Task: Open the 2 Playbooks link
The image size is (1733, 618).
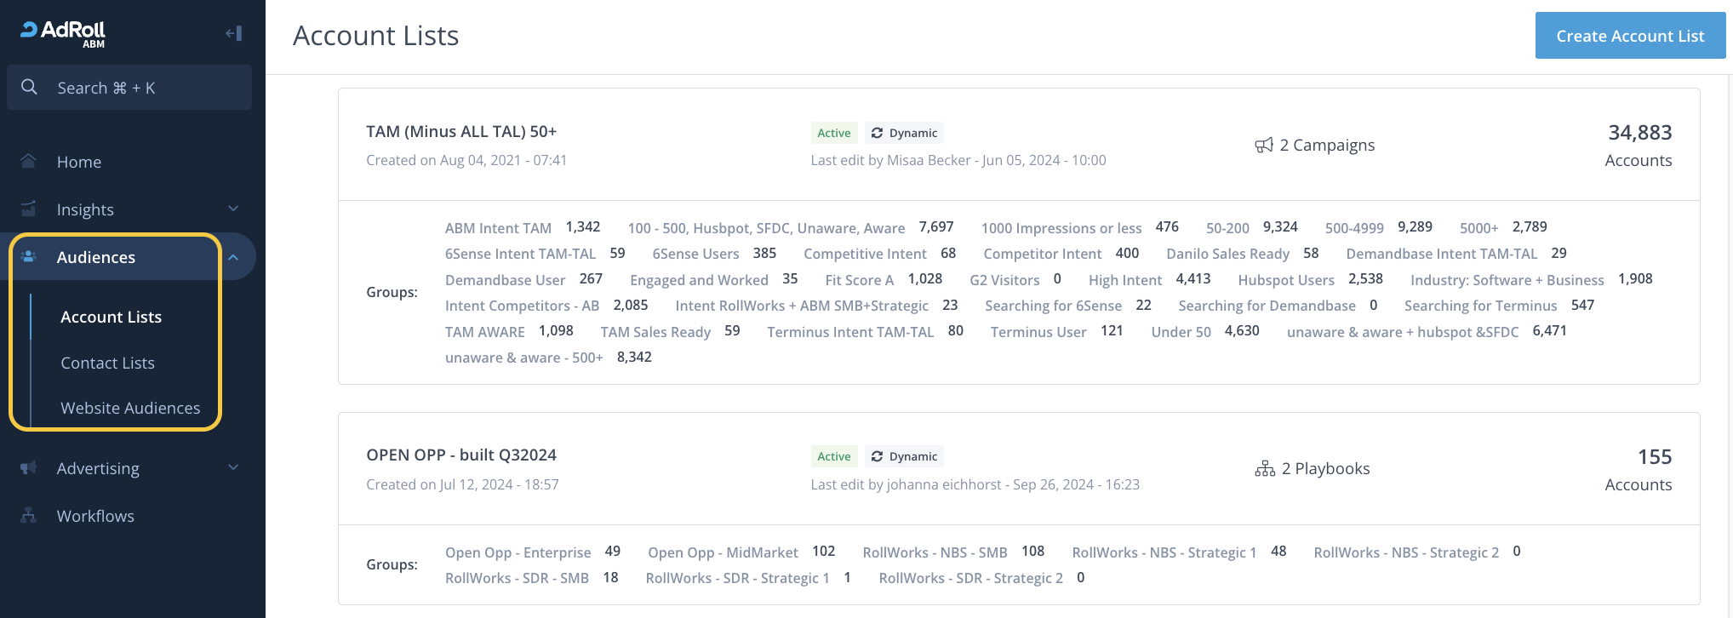Action: 1324,469
